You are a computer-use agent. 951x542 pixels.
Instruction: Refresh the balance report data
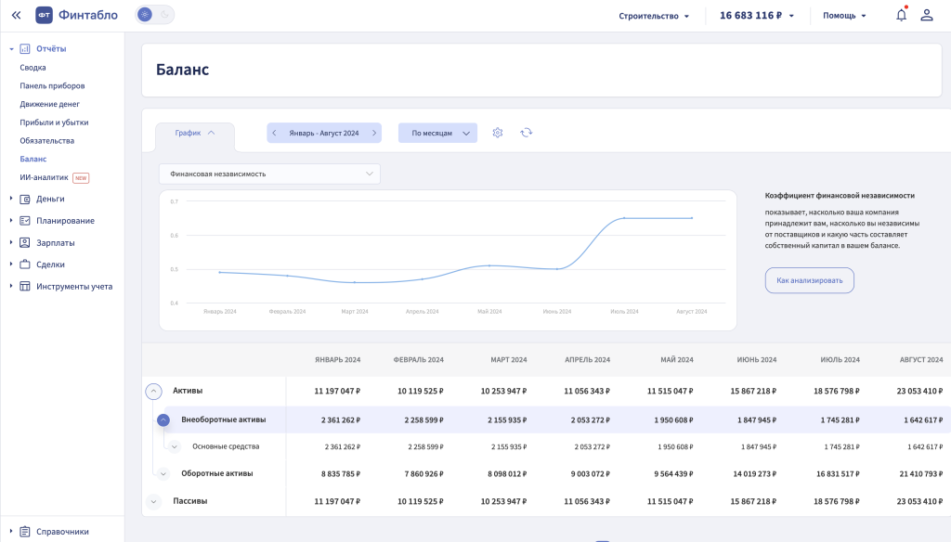526,133
